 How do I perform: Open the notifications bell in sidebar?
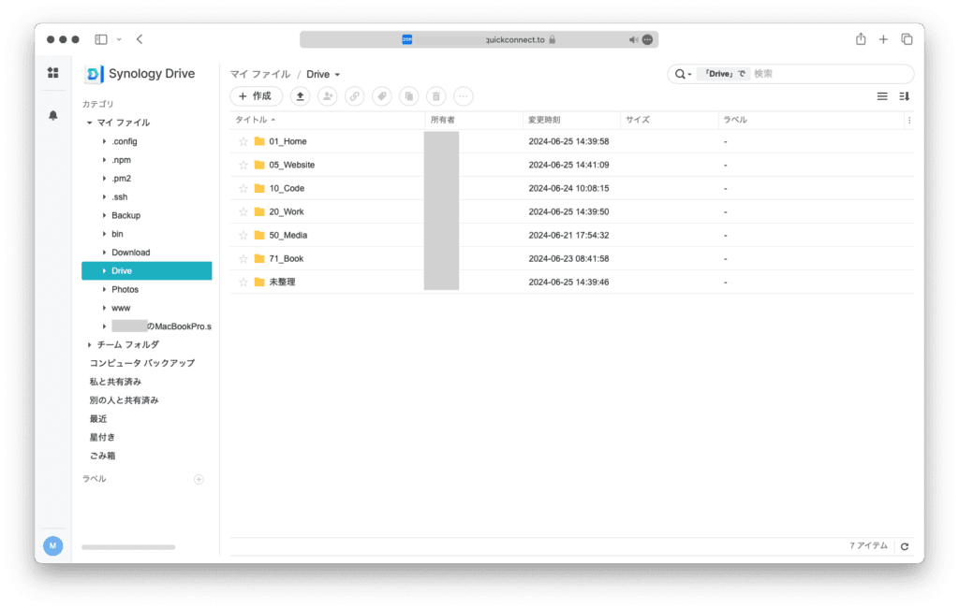[53, 115]
